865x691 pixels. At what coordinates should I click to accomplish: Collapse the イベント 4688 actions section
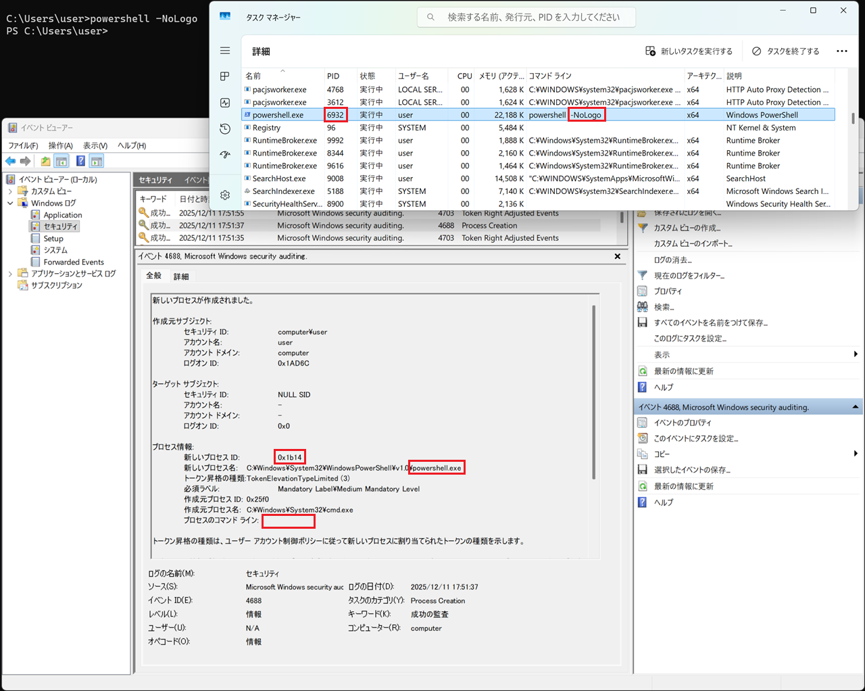tap(855, 407)
